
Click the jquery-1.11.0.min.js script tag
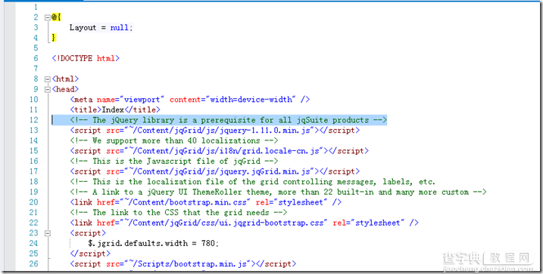(x=215, y=131)
